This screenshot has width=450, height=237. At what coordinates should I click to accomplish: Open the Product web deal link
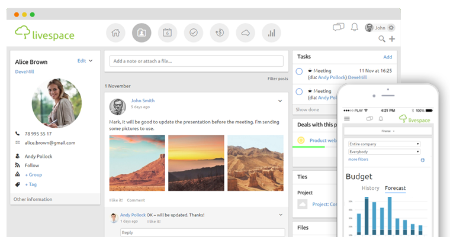point(323,141)
